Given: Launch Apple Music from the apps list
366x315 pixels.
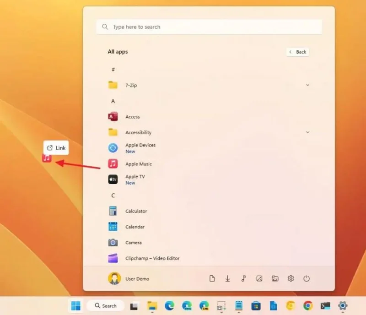Looking at the screenshot, I should click(113, 164).
